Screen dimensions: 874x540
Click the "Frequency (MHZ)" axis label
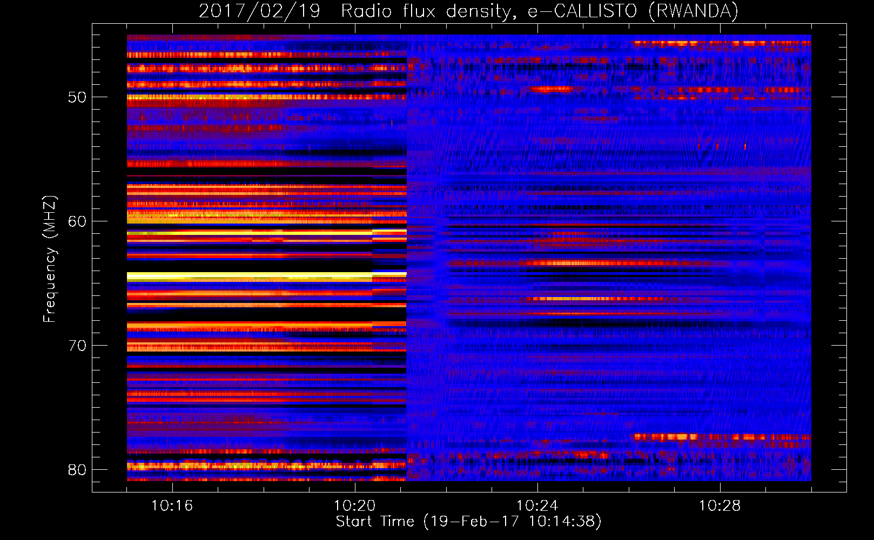tap(49, 259)
